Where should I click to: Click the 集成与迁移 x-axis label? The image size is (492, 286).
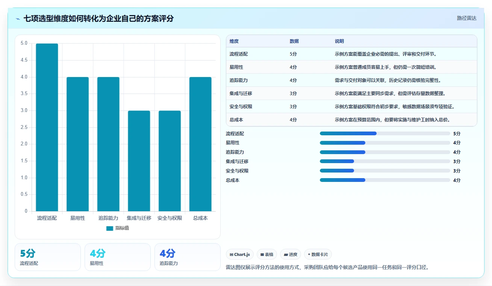[139, 218]
